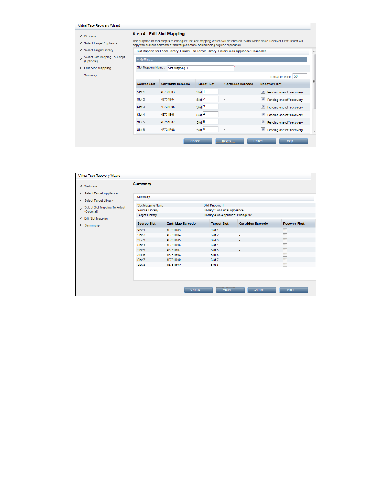Click the target slot field containing 6
Image resolution: width=374 pixels, height=498 pixels.
pyautogui.click(x=210, y=129)
